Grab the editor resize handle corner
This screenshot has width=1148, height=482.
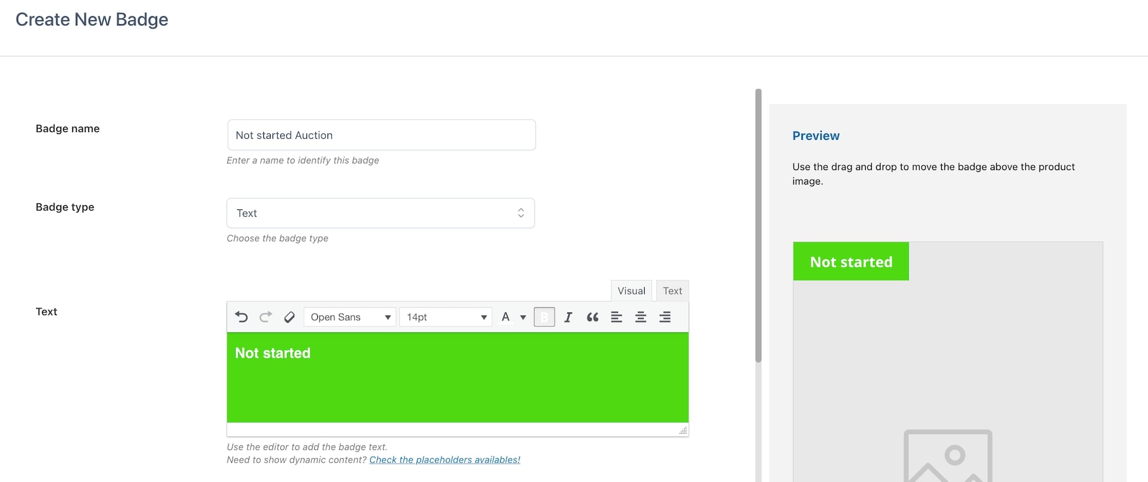tap(683, 430)
